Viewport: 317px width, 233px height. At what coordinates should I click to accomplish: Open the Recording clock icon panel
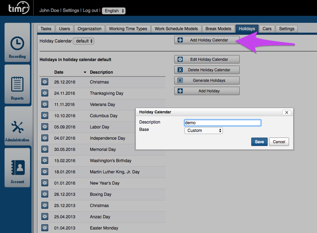coord(17,44)
